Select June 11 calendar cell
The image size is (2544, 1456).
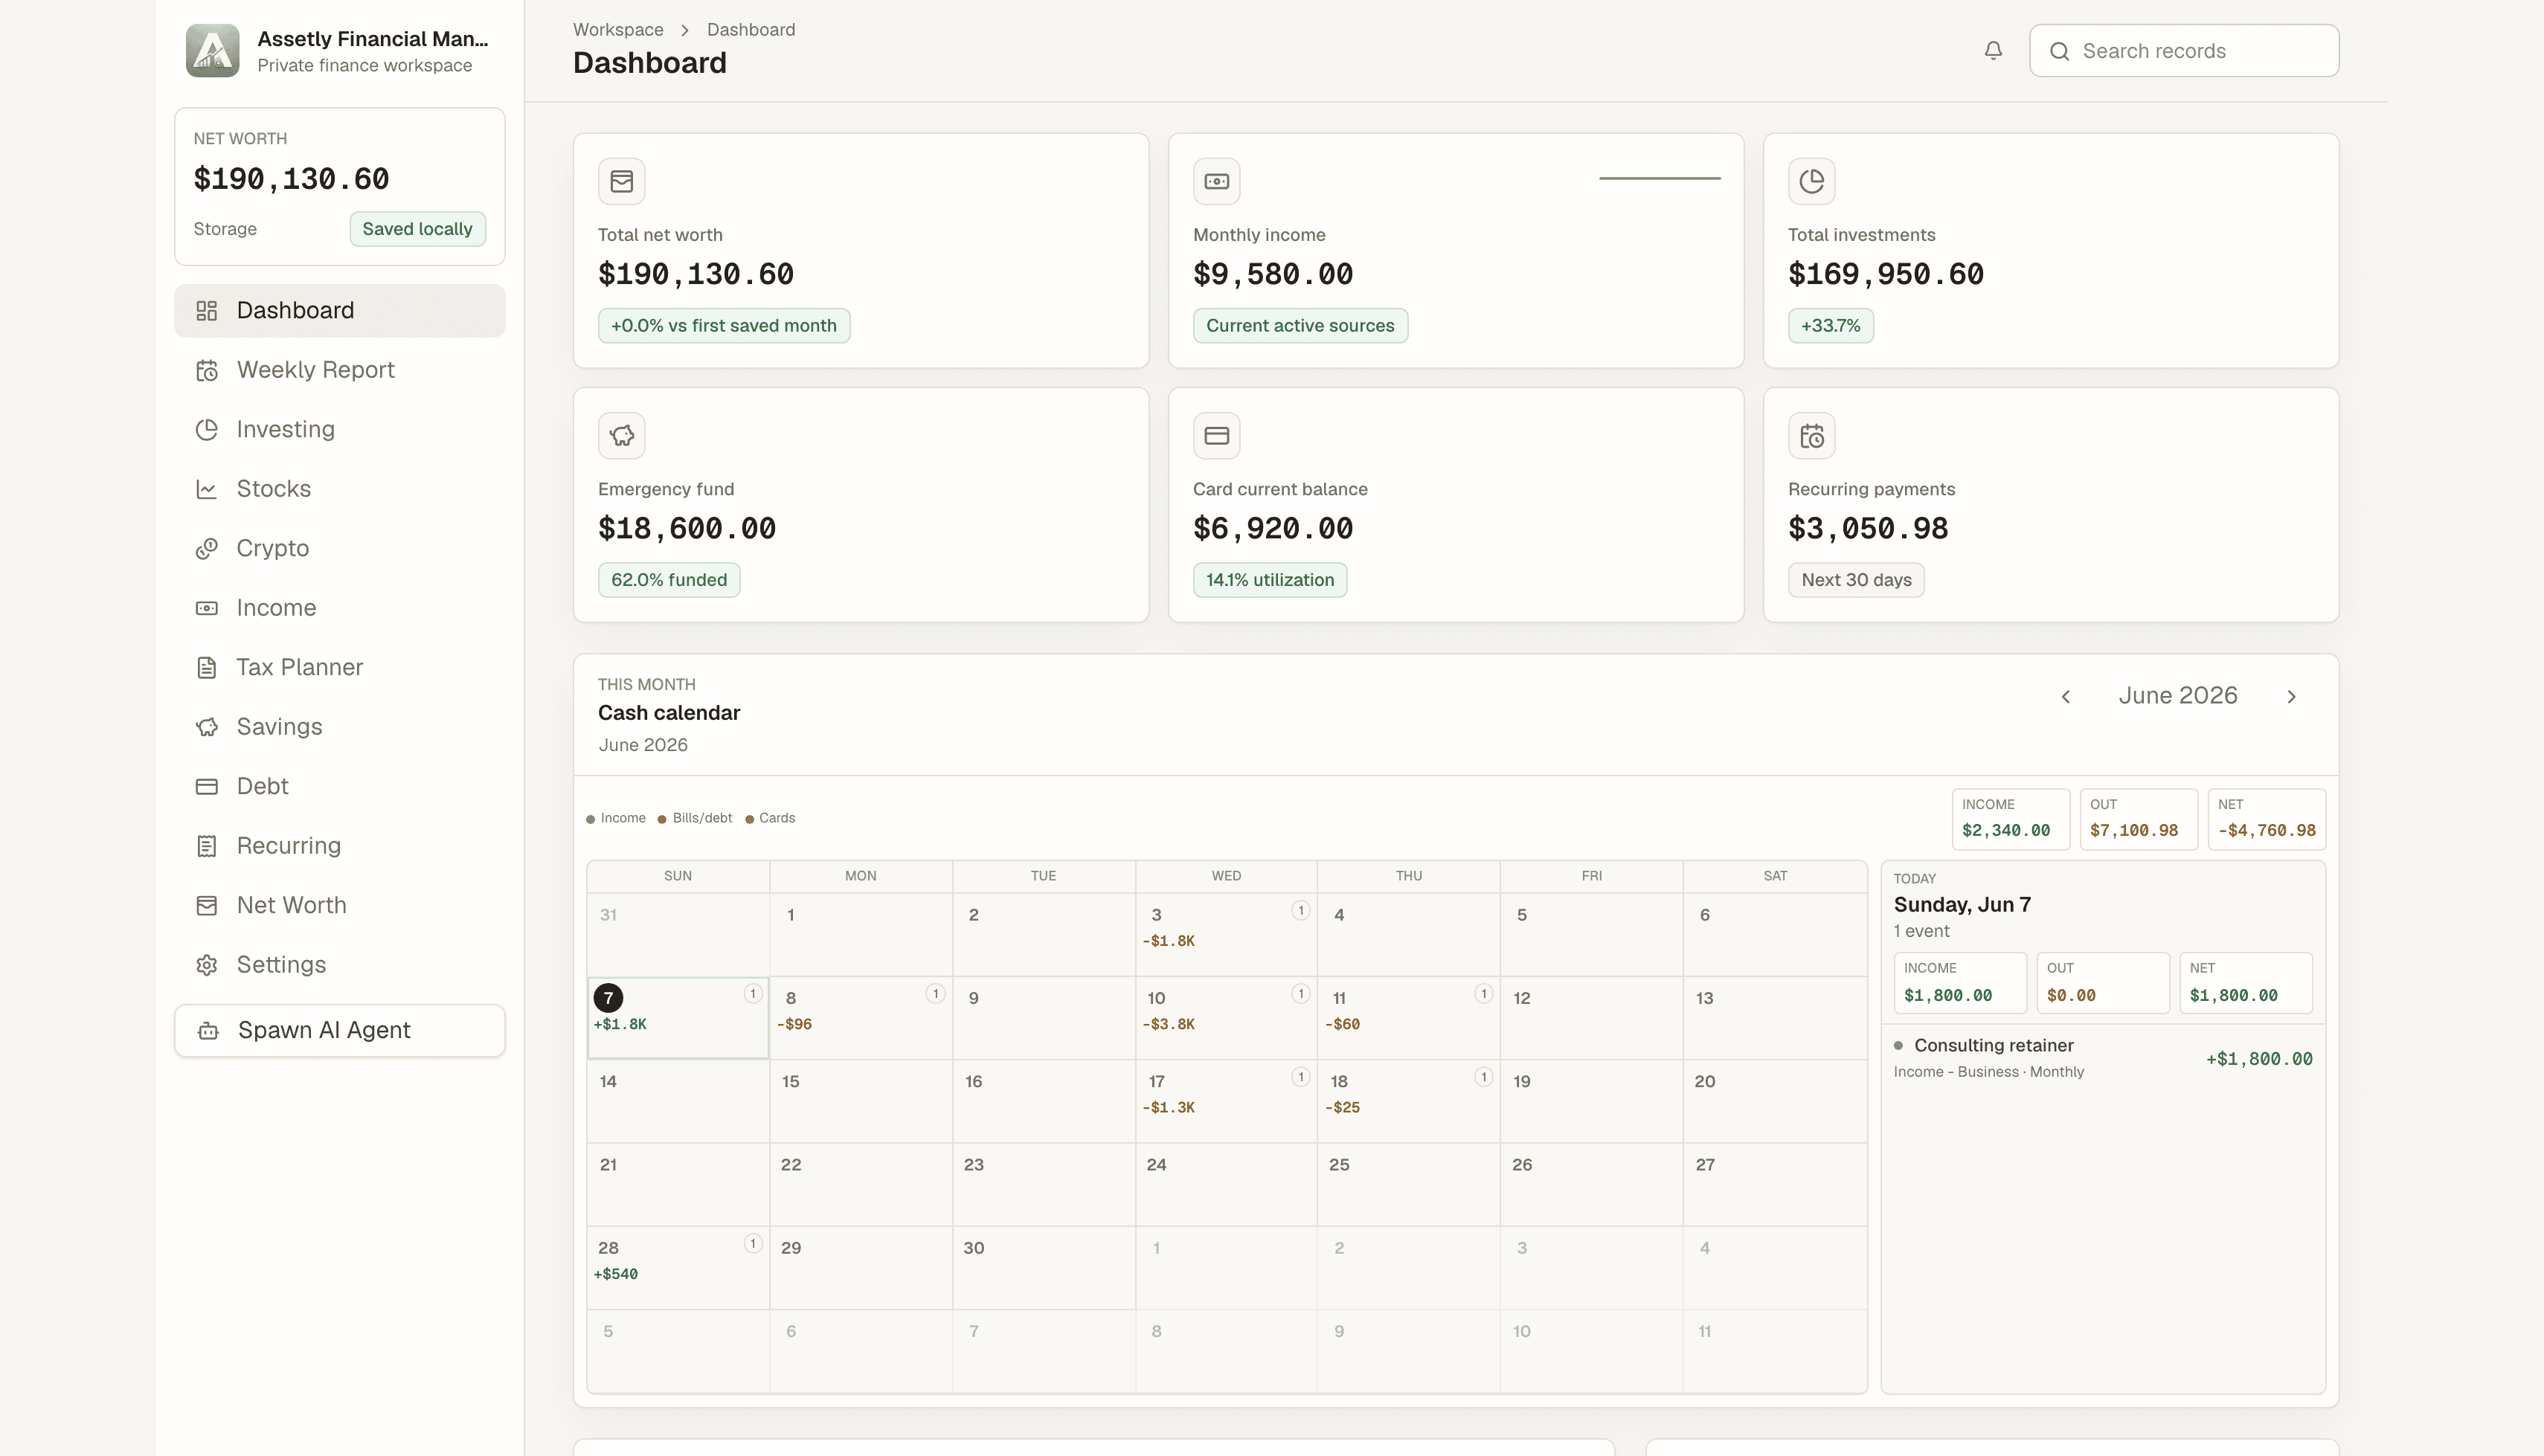tap(1408, 1018)
